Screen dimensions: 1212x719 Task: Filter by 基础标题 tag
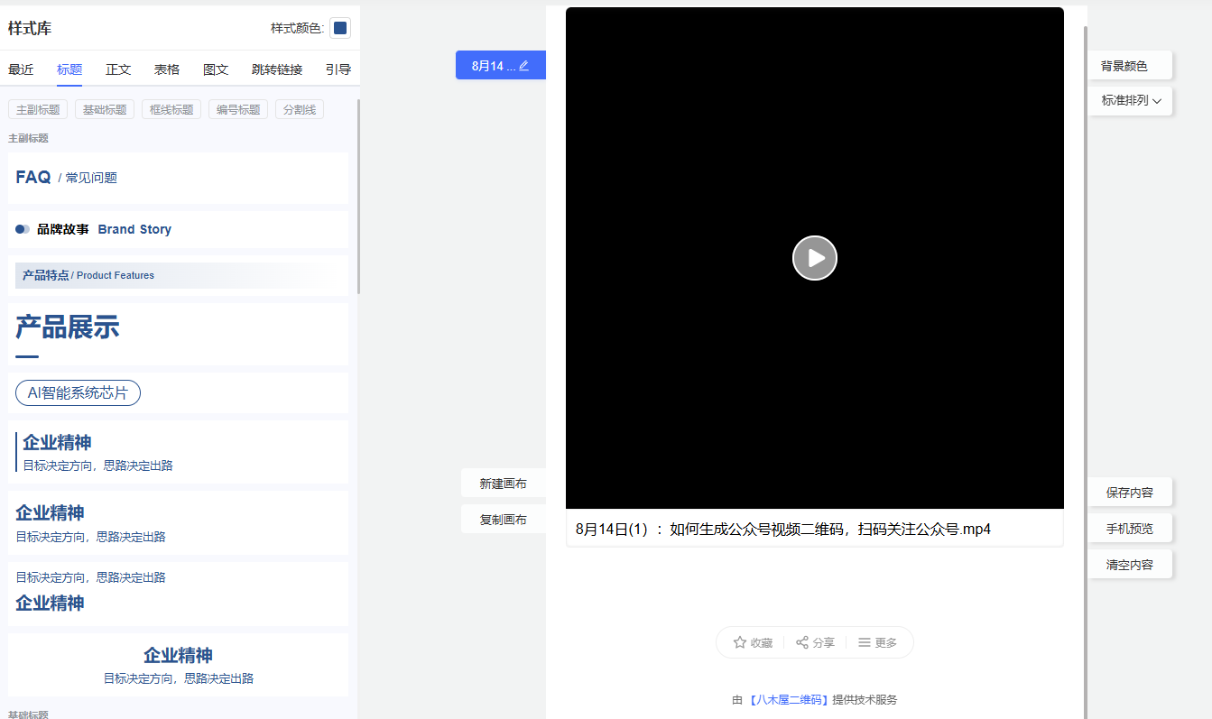[x=105, y=110]
